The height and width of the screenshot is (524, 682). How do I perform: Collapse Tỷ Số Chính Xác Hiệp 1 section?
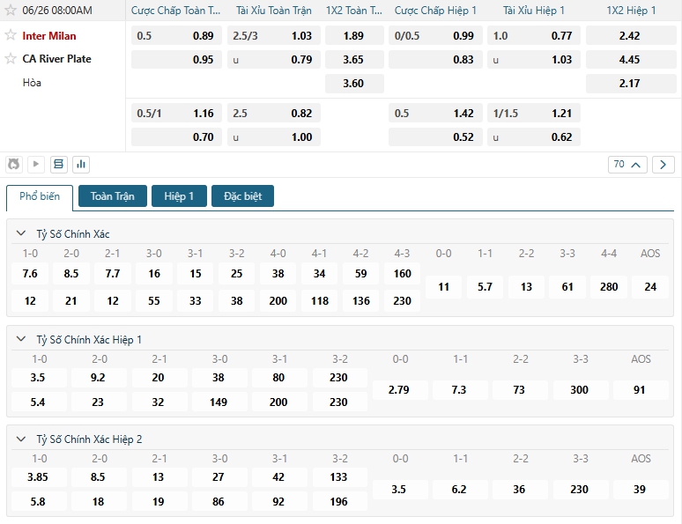tap(21, 340)
